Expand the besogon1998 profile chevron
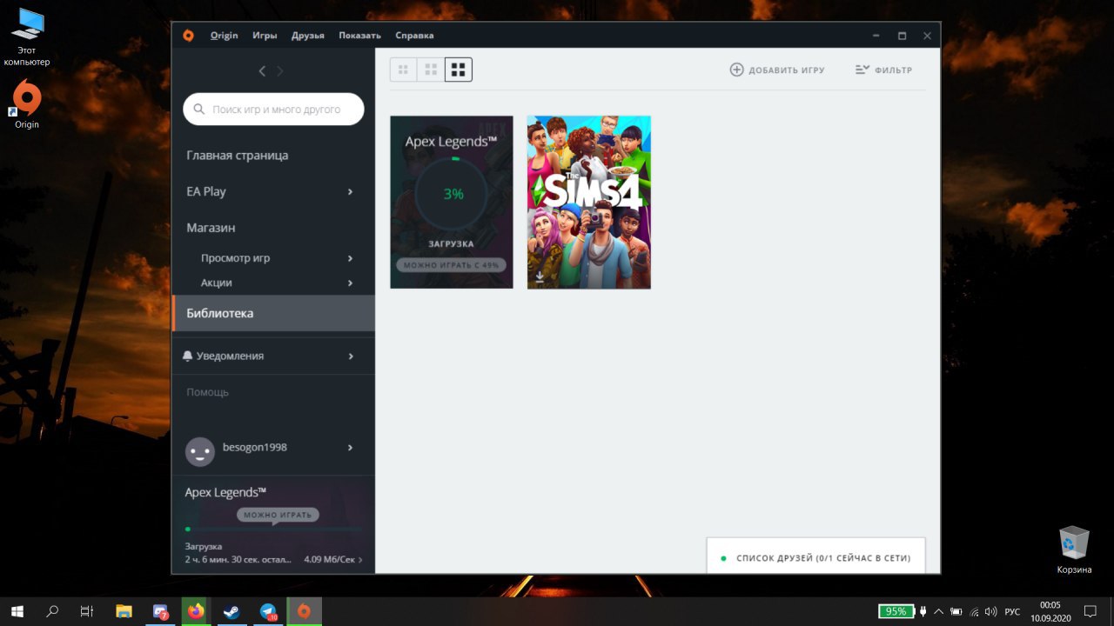 tap(351, 448)
